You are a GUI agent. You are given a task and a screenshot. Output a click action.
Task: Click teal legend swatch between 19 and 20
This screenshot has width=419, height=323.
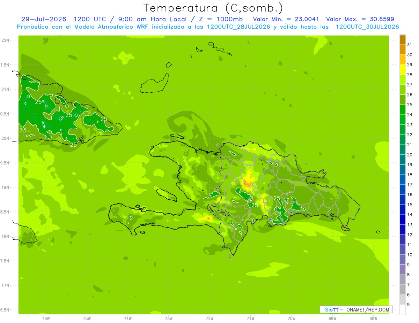click(403, 160)
